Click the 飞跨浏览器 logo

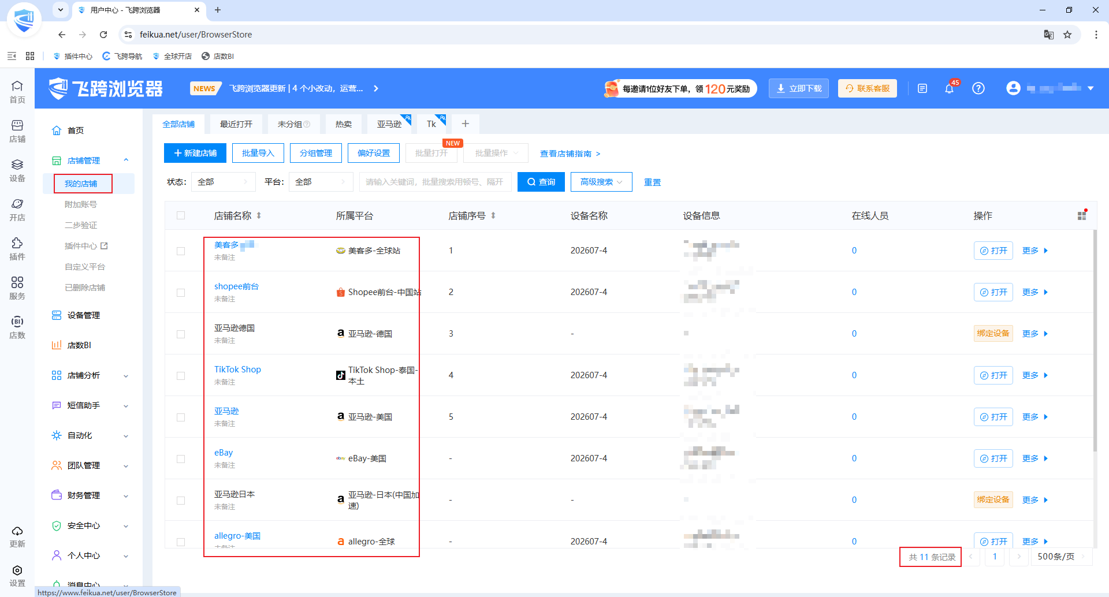[106, 88]
